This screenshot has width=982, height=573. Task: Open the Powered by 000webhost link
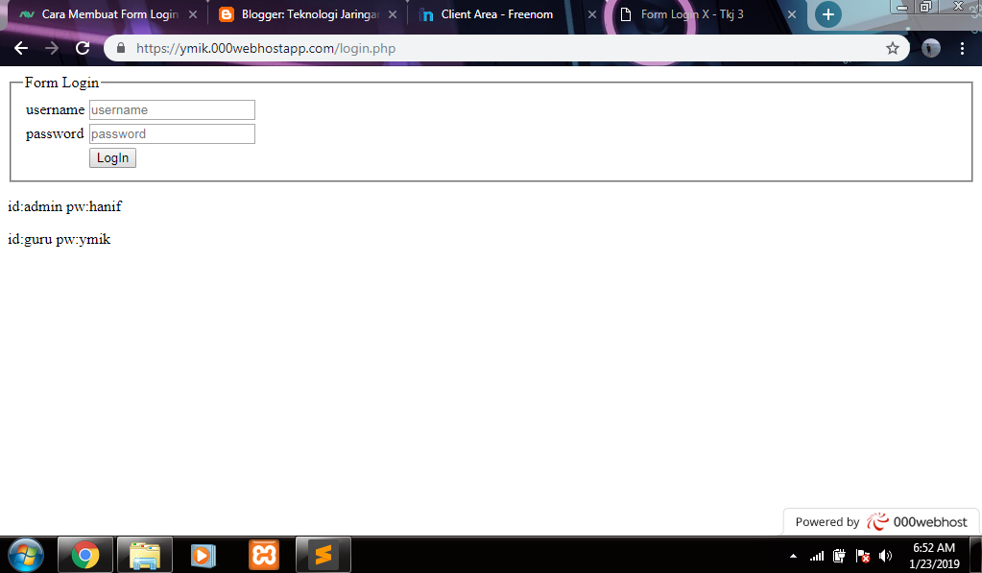(880, 521)
